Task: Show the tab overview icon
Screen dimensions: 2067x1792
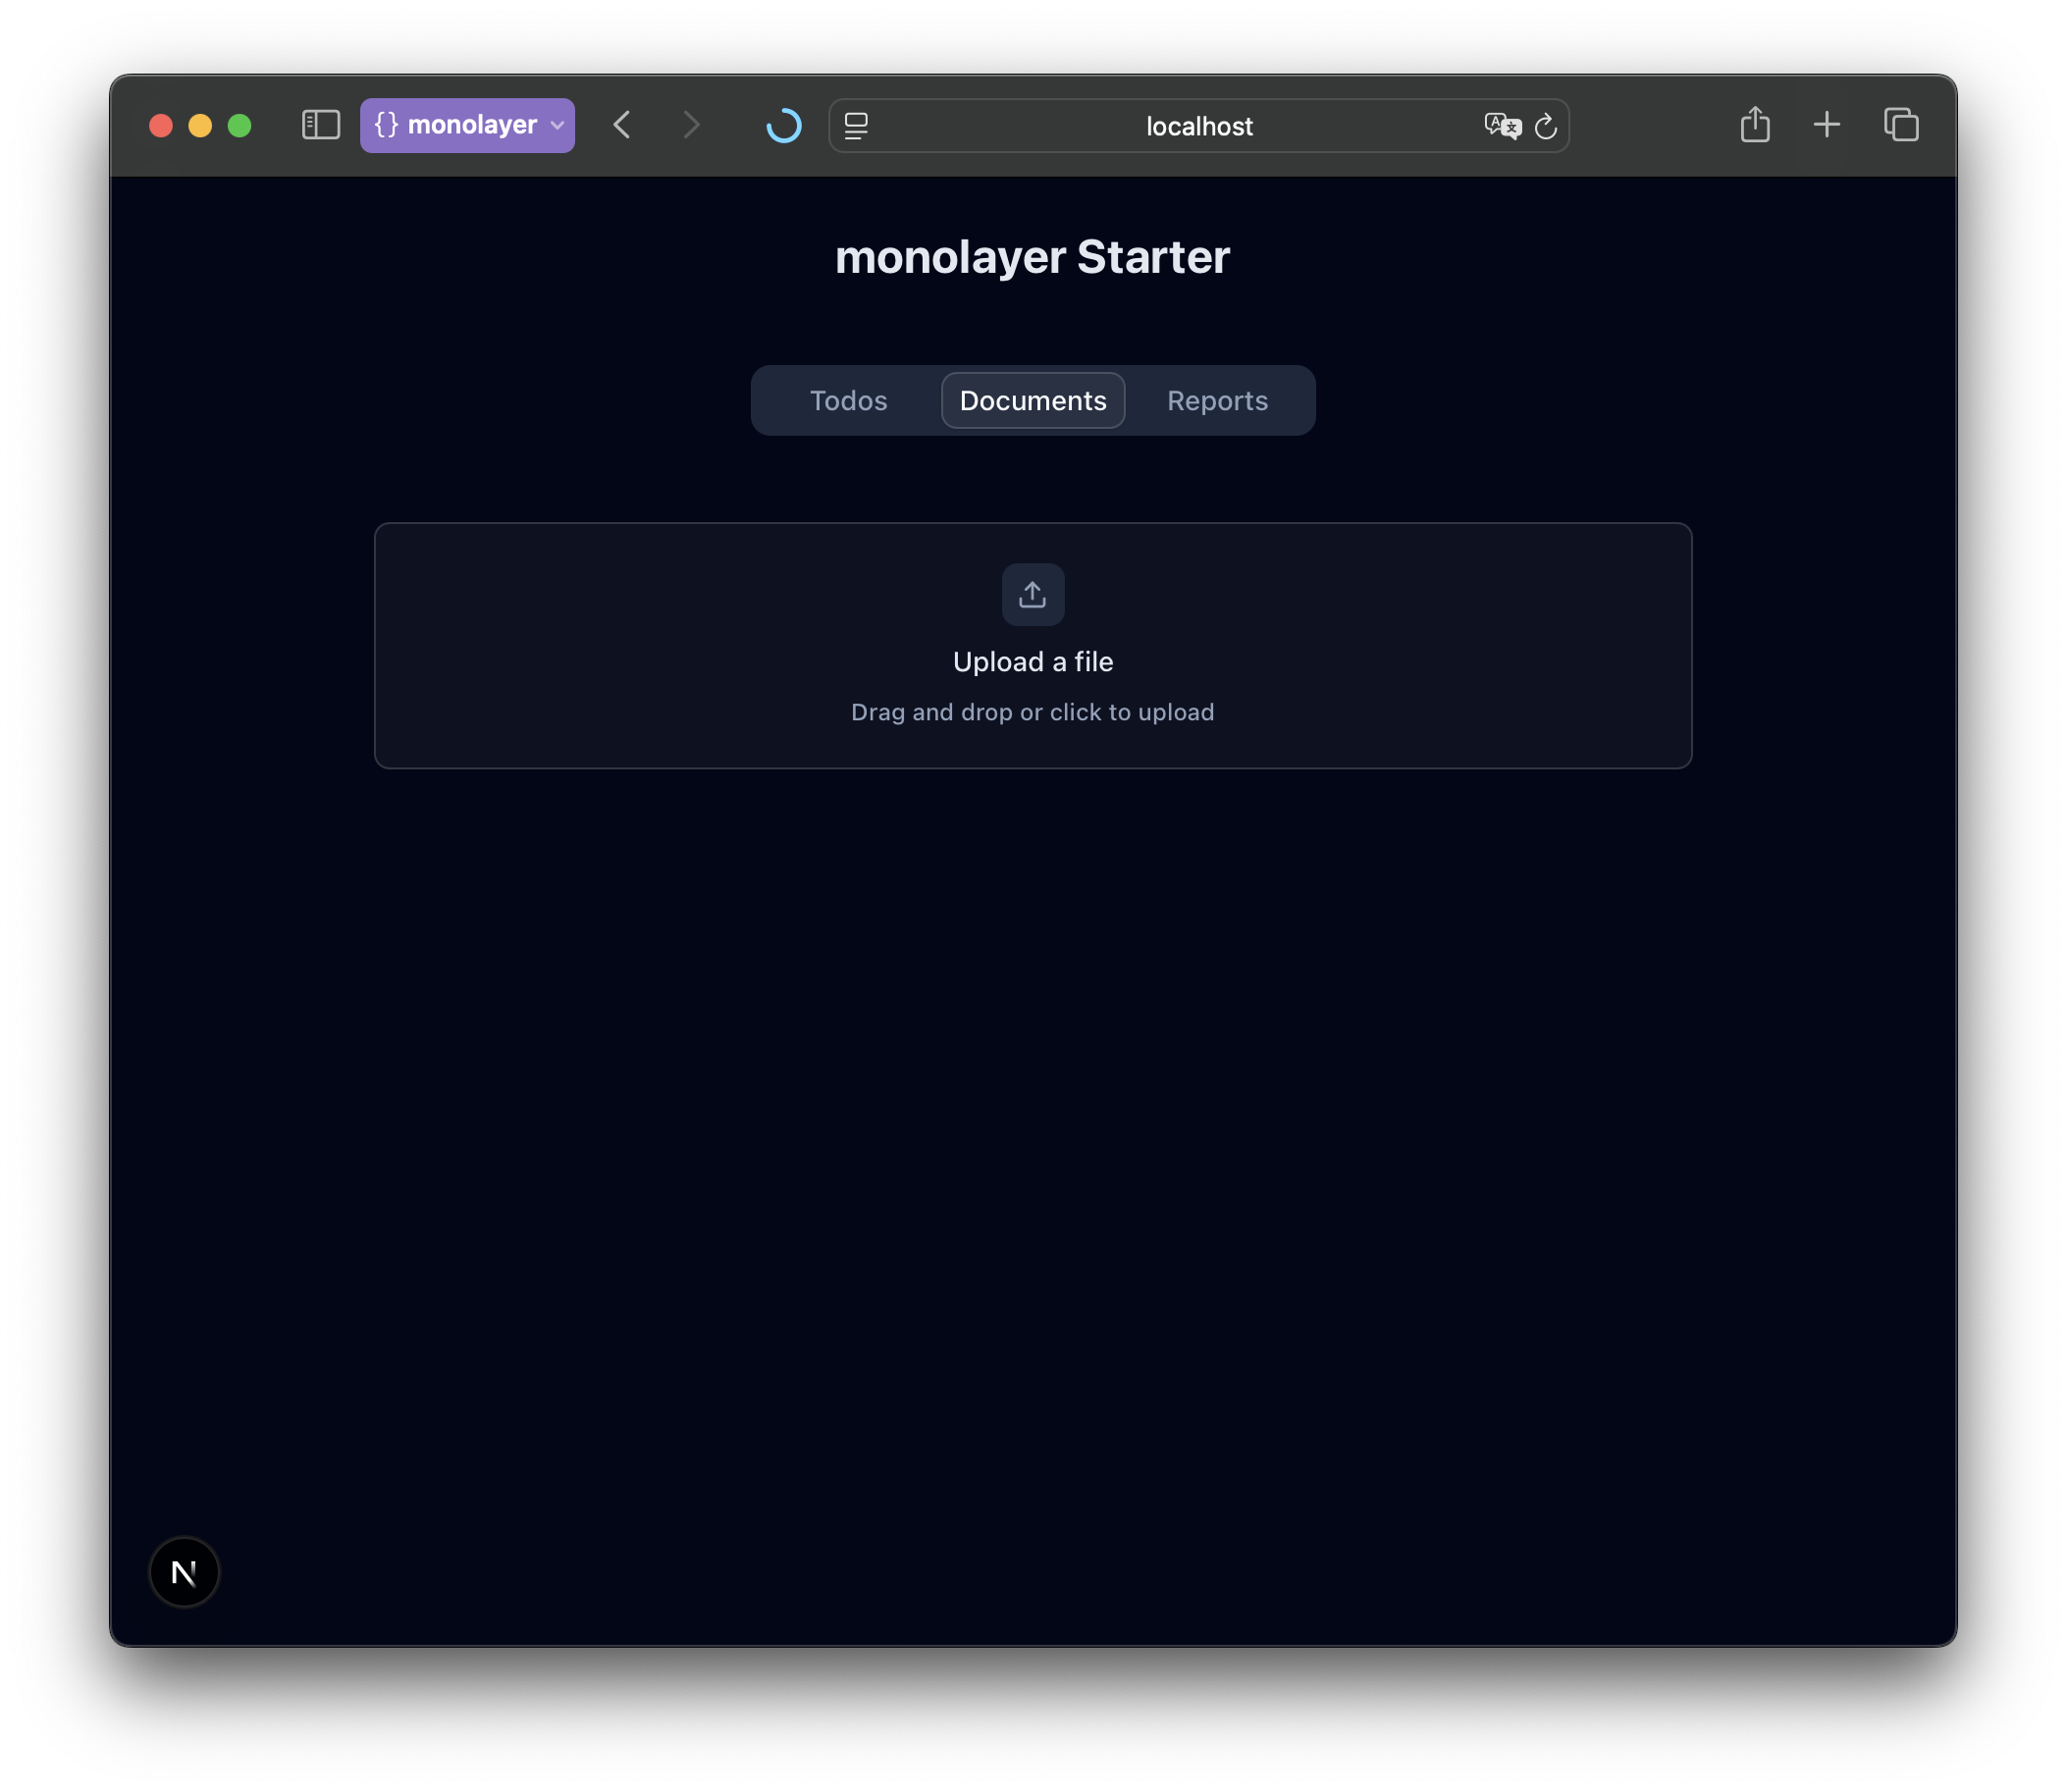Action: [1901, 125]
